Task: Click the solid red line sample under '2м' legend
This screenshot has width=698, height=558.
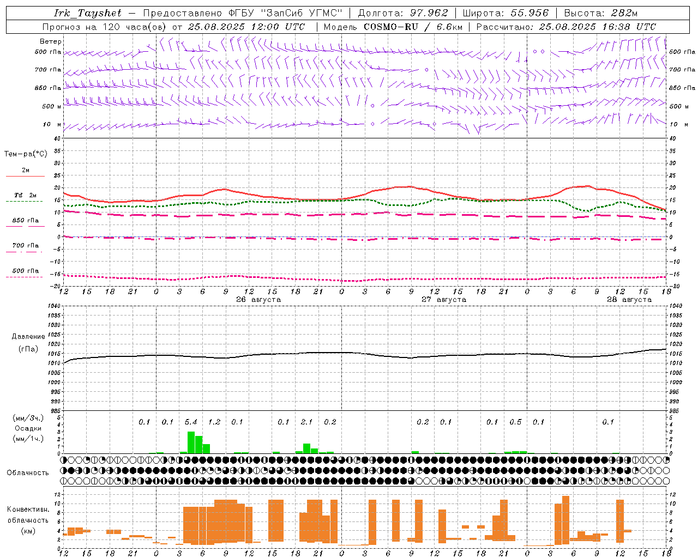Action: (25, 177)
